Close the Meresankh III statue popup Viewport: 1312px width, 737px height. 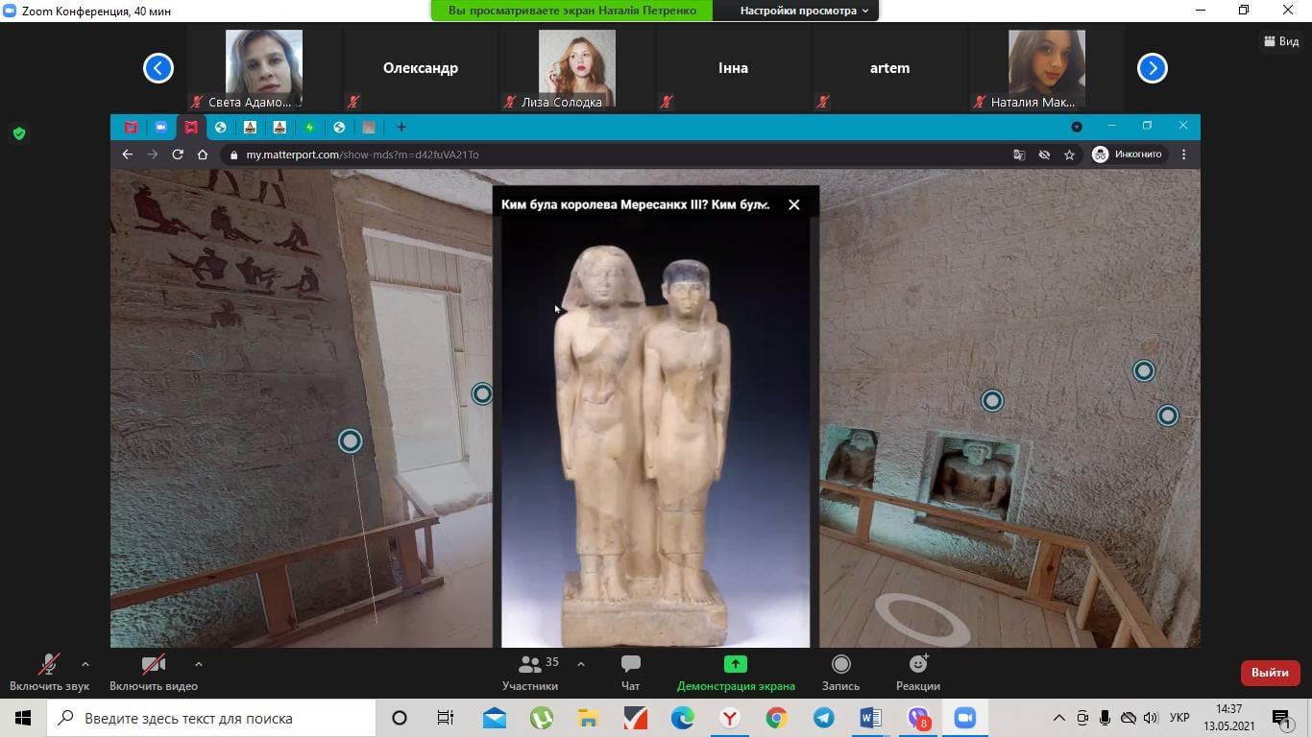[793, 204]
